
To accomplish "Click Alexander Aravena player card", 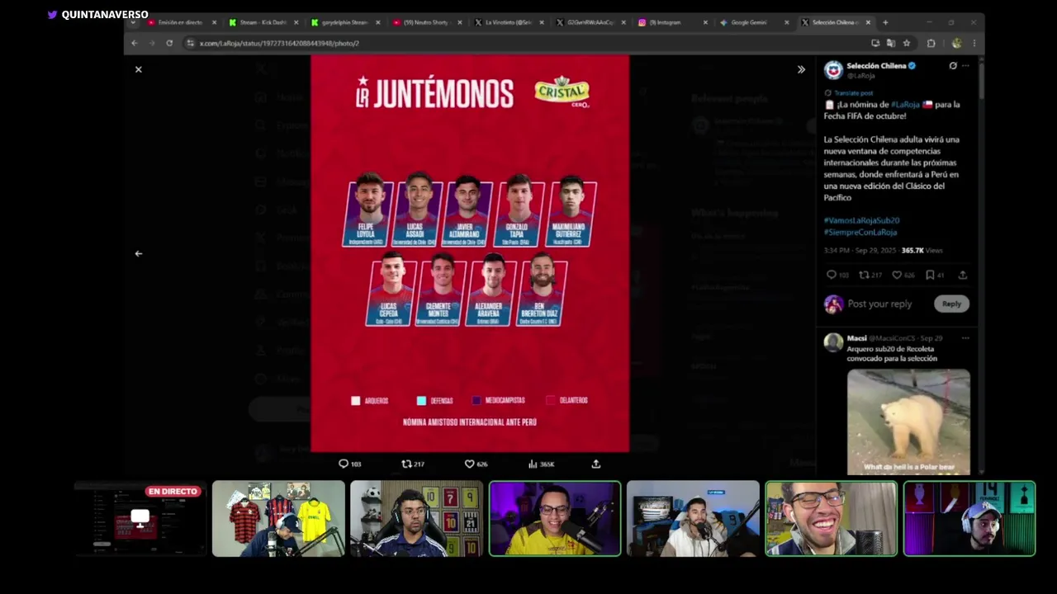I will point(491,290).
